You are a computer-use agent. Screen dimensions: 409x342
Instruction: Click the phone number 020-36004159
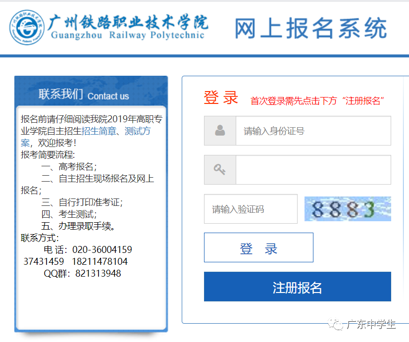(x=102, y=250)
